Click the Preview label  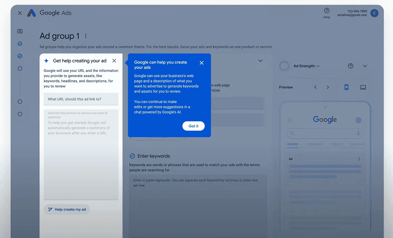(286, 87)
